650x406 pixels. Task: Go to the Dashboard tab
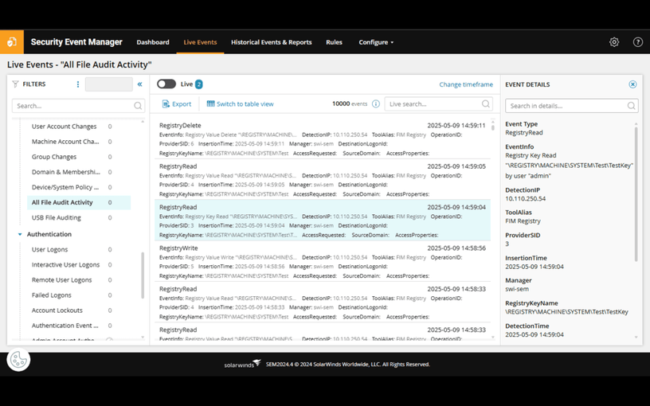153,42
